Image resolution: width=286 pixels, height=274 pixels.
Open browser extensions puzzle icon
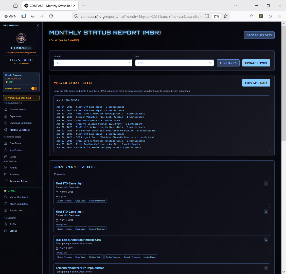point(251,16)
